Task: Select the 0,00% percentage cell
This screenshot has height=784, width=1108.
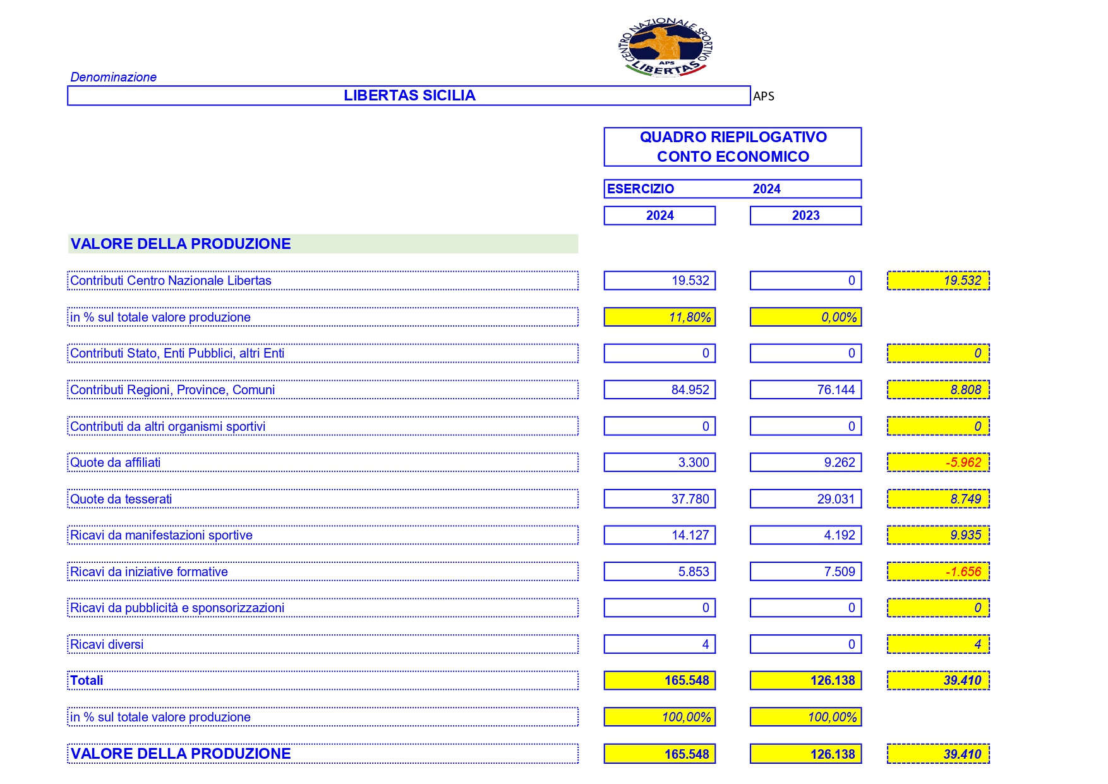Action: [x=805, y=317]
